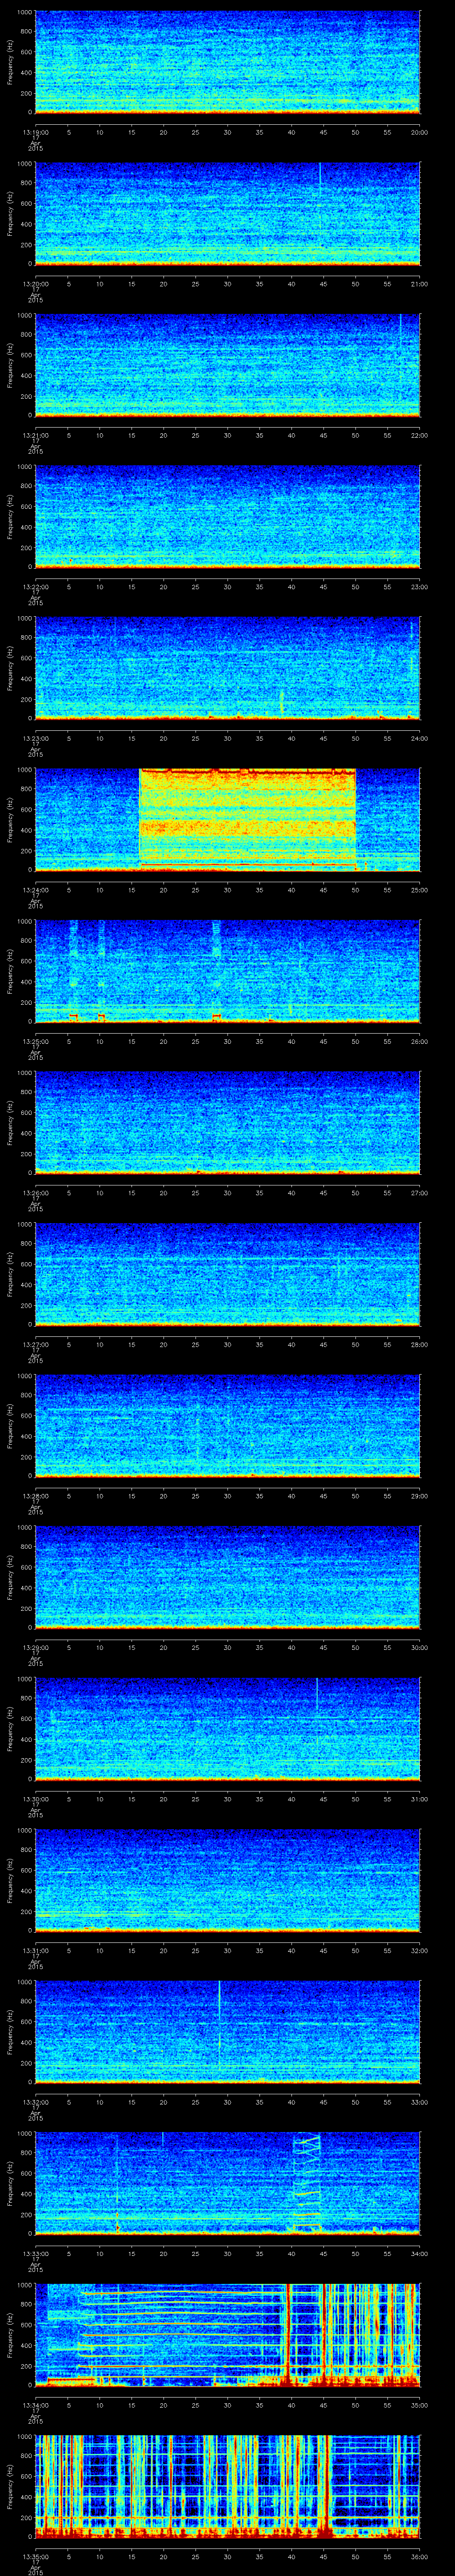Click the 13:26:00 time label
Image resolution: width=455 pixels, height=2576 pixels.
[x=35, y=1193]
